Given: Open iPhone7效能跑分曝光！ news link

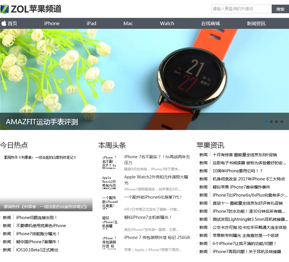Looking at the screenshot, I should click(x=38, y=234).
